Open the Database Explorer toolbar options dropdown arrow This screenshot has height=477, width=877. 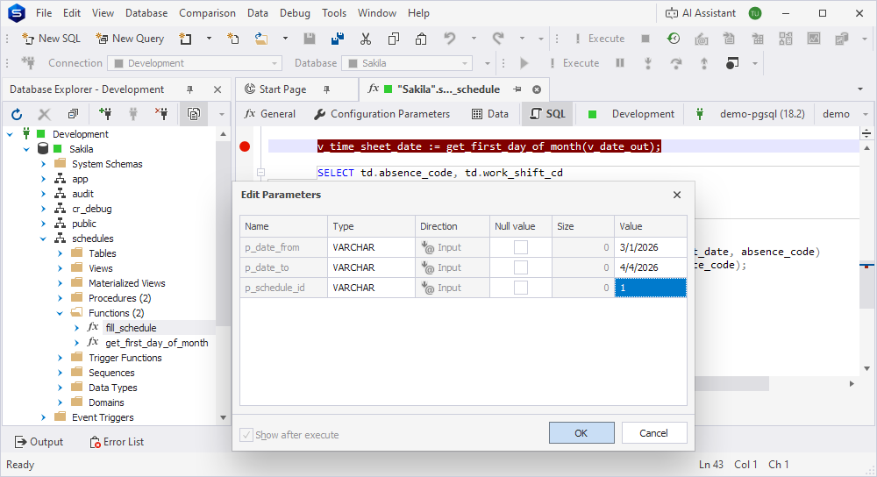tap(222, 114)
